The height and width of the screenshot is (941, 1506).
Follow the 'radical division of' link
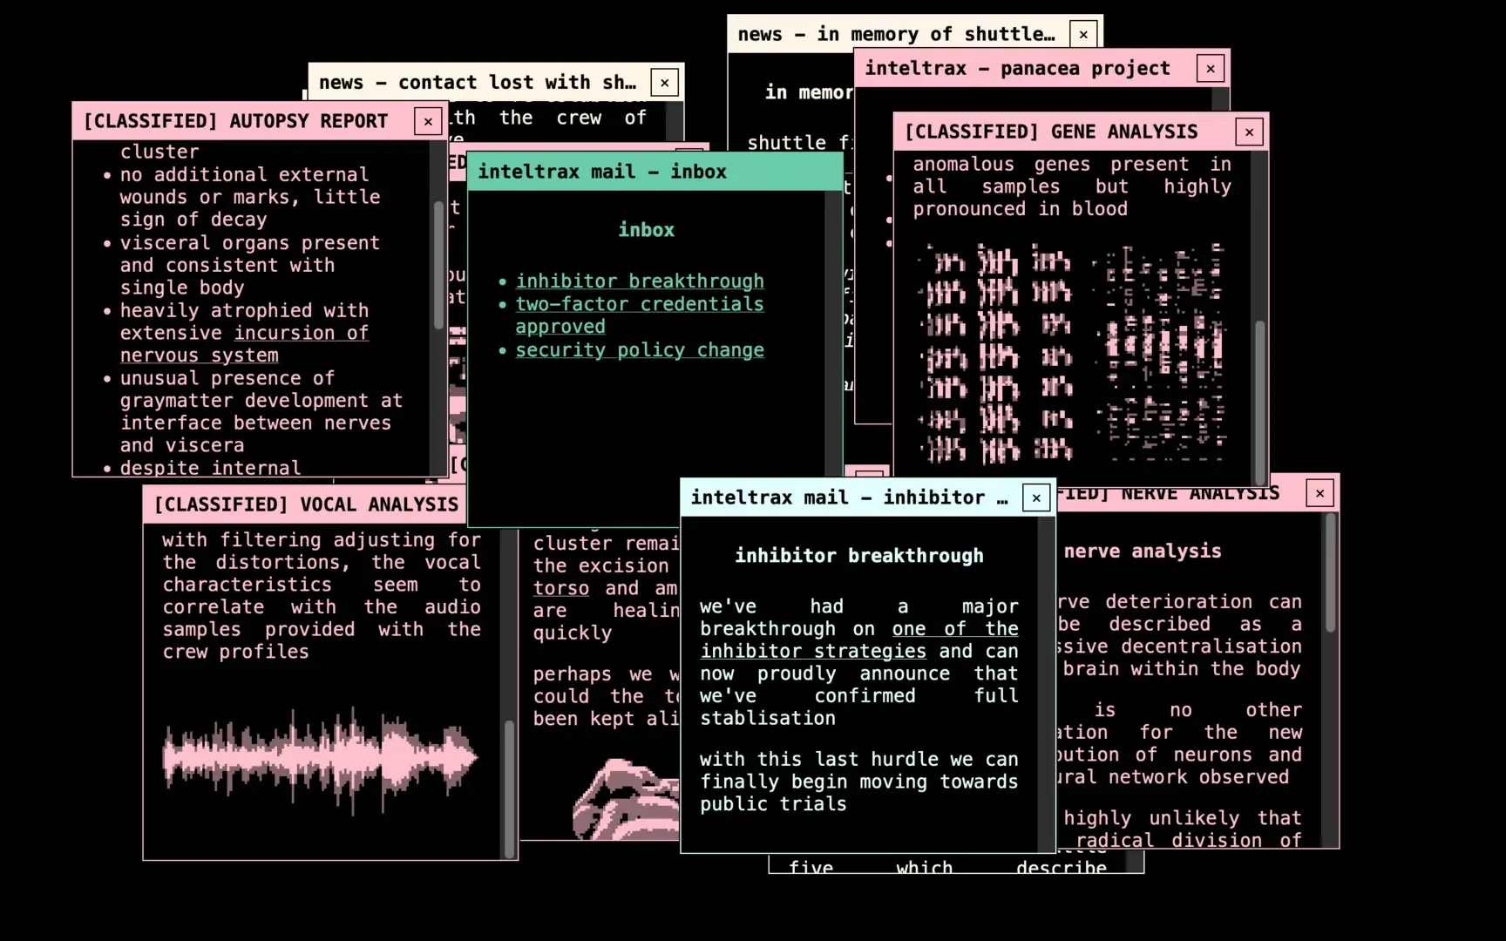[x=1189, y=840]
